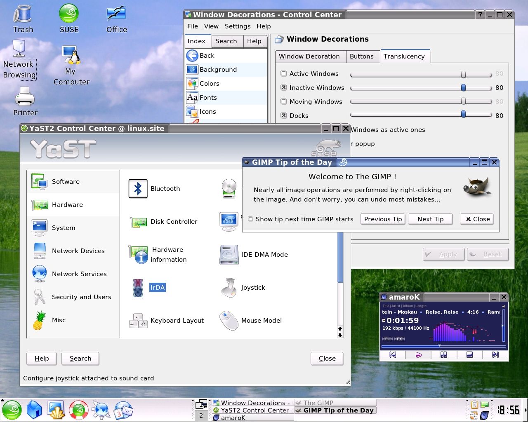Open Mouse Model module in YaST
Viewport: 528px width, 422px height.
click(x=250, y=321)
